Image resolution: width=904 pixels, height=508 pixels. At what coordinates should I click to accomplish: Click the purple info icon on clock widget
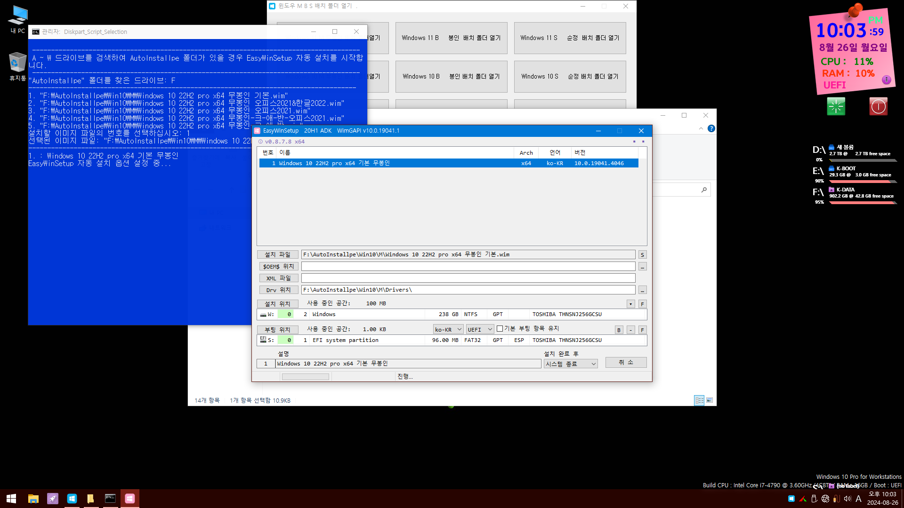(886, 79)
